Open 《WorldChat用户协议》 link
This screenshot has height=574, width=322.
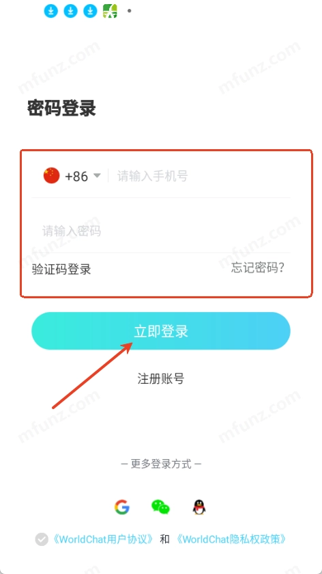coord(102,539)
